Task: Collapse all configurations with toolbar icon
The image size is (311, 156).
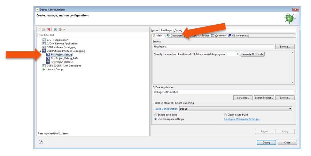Action: click(55, 29)
